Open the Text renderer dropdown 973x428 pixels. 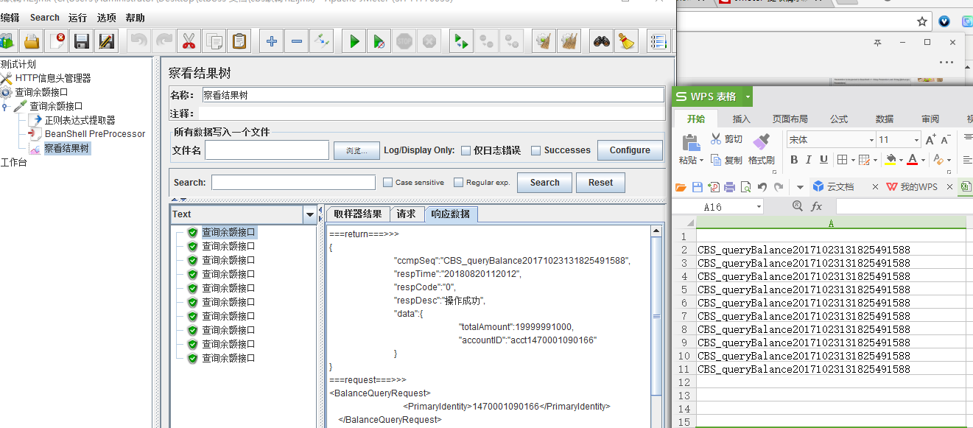309,214
